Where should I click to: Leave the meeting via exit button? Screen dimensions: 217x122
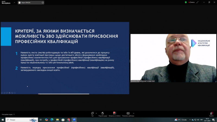211,114
